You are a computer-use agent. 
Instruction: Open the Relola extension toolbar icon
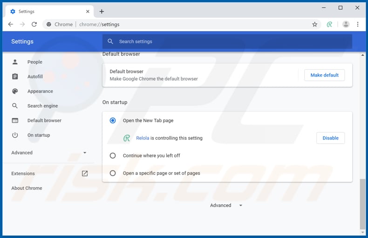tap(329, 24)
